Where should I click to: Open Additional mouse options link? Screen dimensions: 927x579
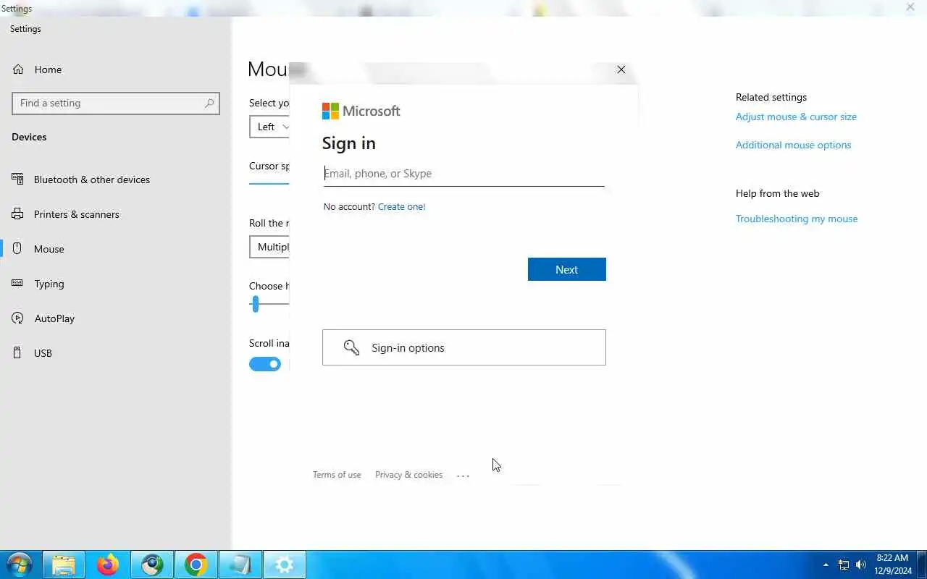pyautogui.click(x=793, y=145)
